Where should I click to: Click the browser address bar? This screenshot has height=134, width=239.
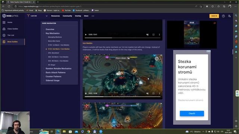click(x=104, y=6)
